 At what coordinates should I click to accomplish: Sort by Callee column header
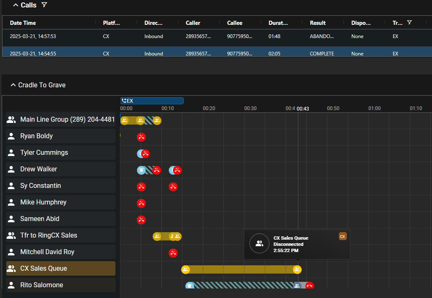pos(235,23)
